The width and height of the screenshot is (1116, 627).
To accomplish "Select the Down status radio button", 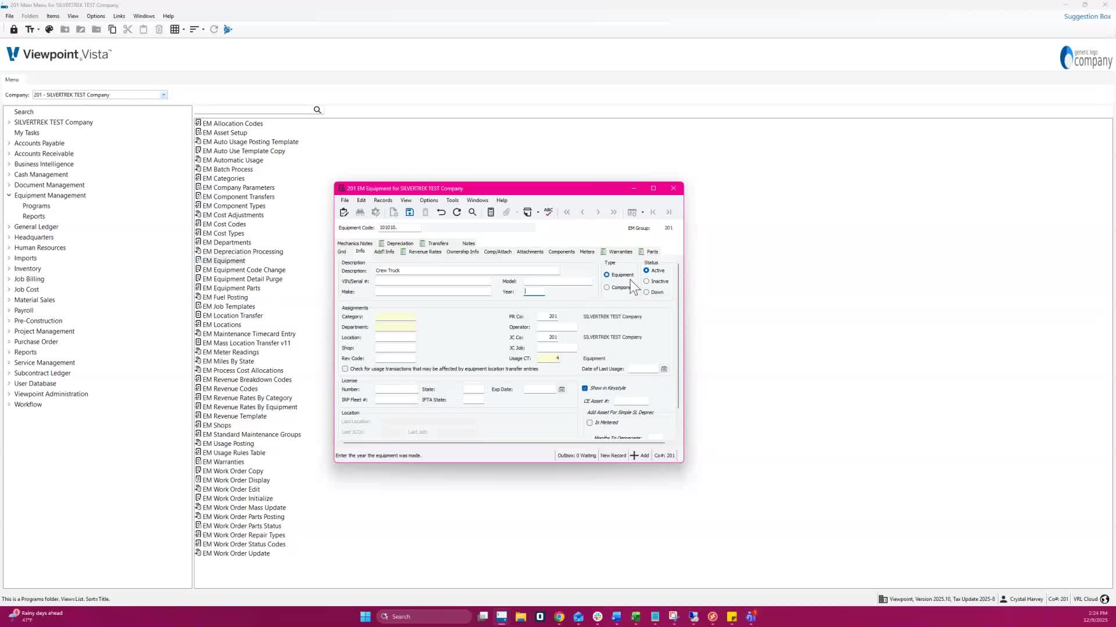I will [646, 293].
